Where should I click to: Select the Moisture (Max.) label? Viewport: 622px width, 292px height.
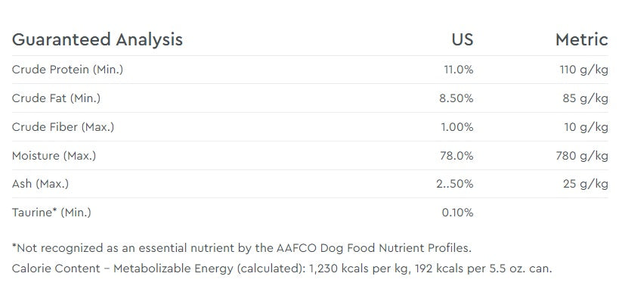click(x=54, y=155)
